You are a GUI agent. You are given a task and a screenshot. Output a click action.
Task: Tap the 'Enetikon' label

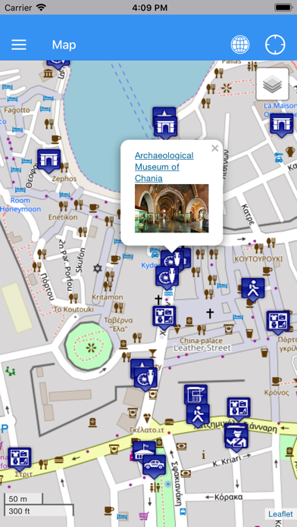click(x=63, y=217)
